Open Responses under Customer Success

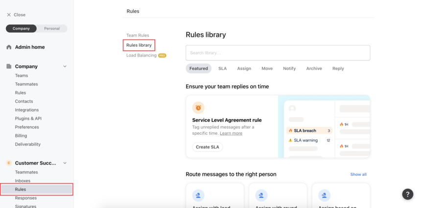pos(26,198)
